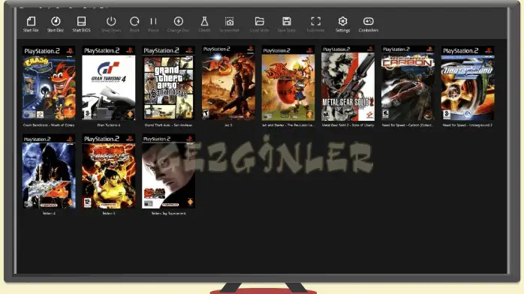Click the Shut Down power icon

coord(111,21)
